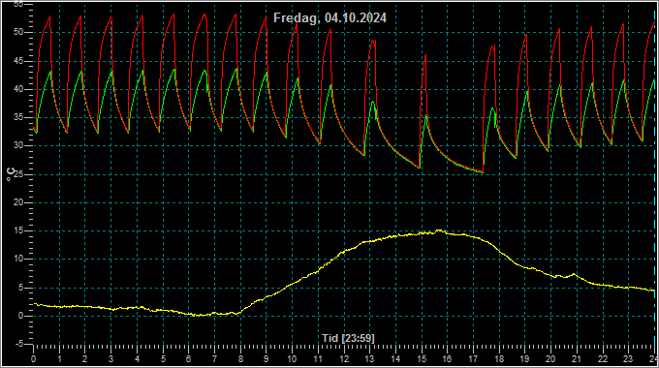Select hour 6 on the time axis
This screenshot has width=659, height=368.
[189, 359]
